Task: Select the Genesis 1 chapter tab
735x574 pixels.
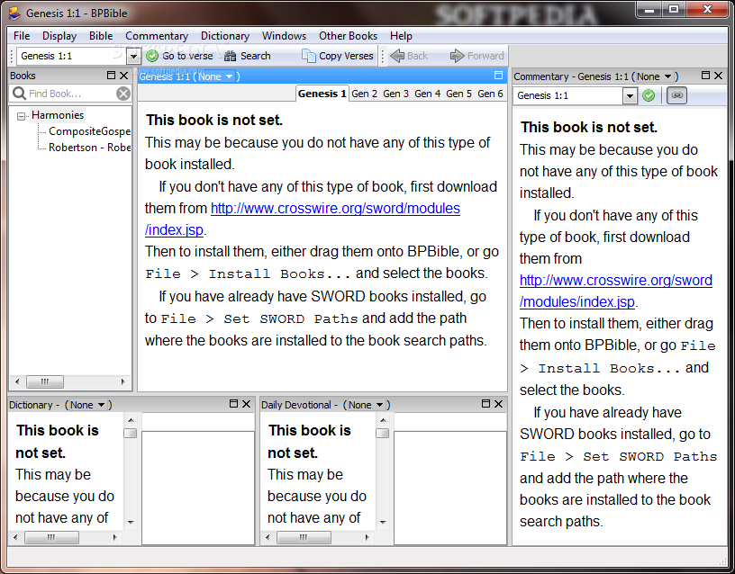Action: pyautogui.click(x=322, y=94)
